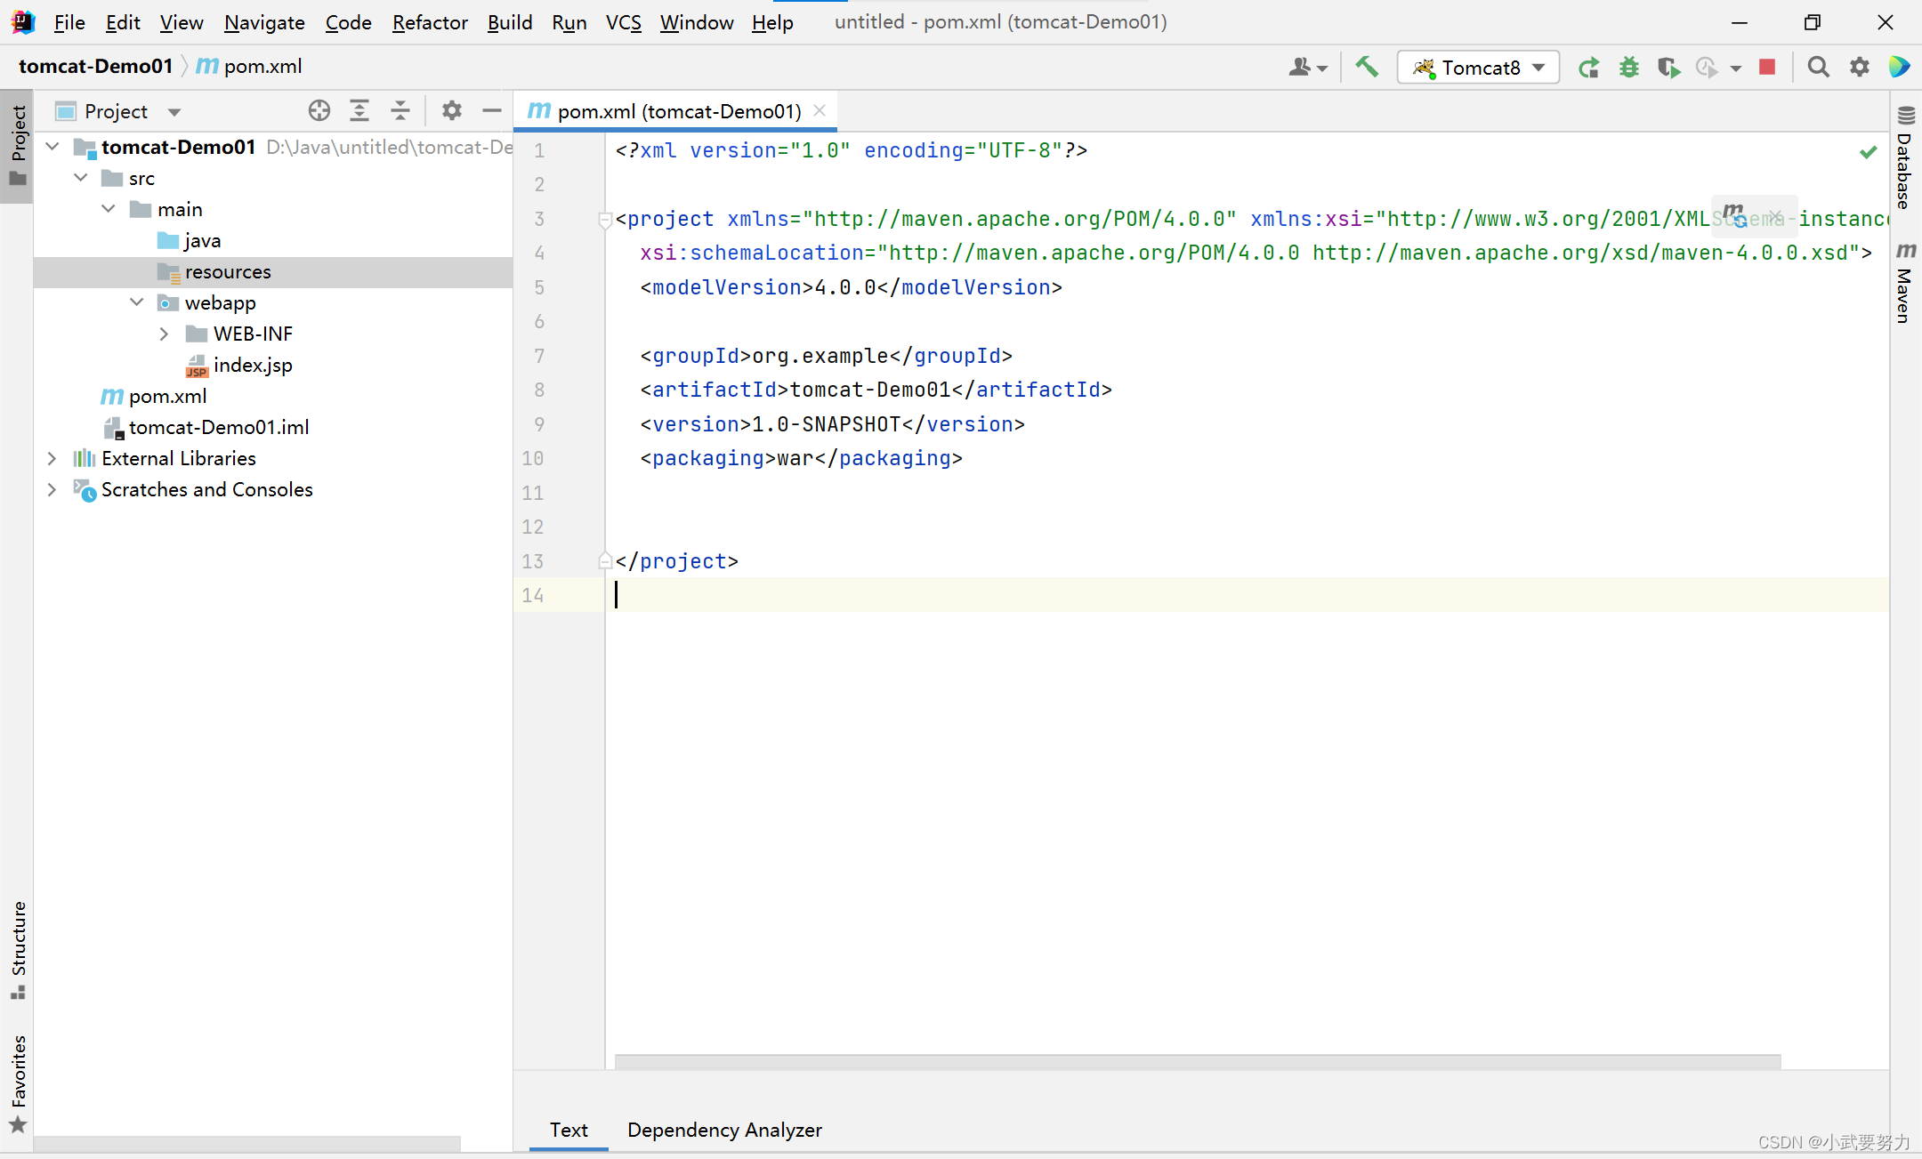The height and width of the screenshot is (1159, 1922).
Task: Stop the running server with the red square
Action: point(1767,67)
